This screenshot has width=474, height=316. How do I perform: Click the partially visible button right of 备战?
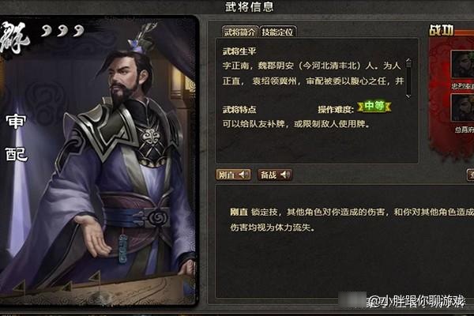click(x=470, y=175)
